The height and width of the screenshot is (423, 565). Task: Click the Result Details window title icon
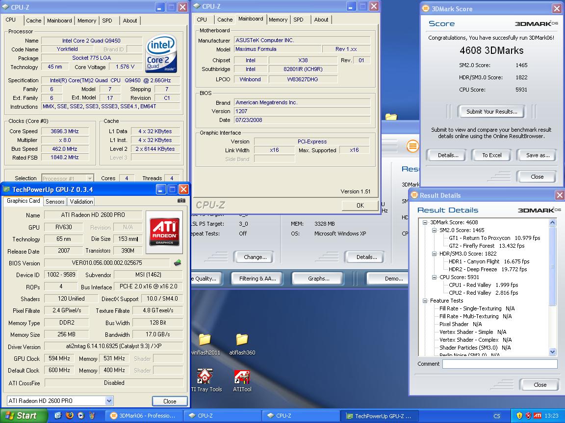pyautogui.click(x=414, y=195)
